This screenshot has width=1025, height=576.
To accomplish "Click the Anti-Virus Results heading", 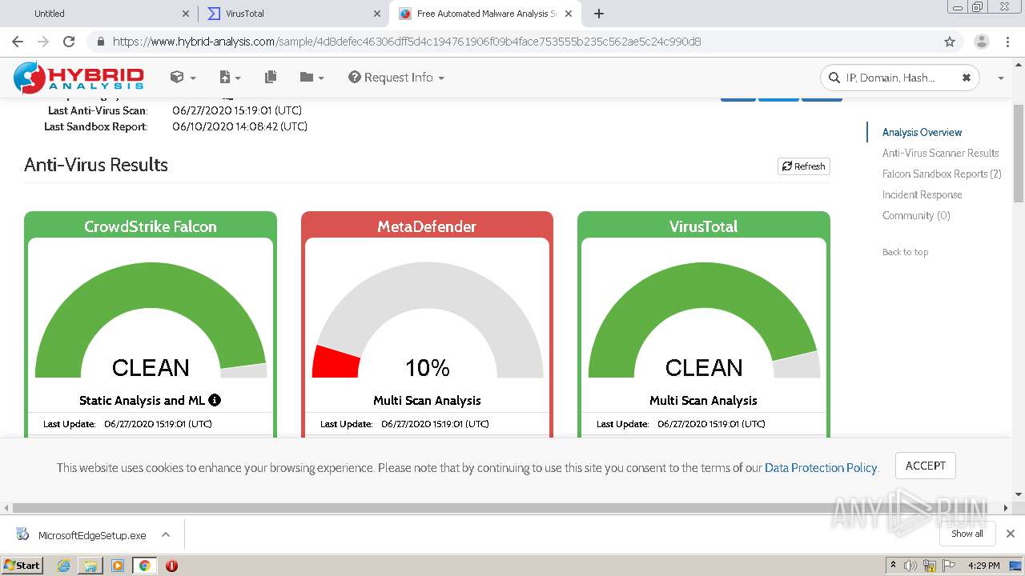I will pos(96,165).
